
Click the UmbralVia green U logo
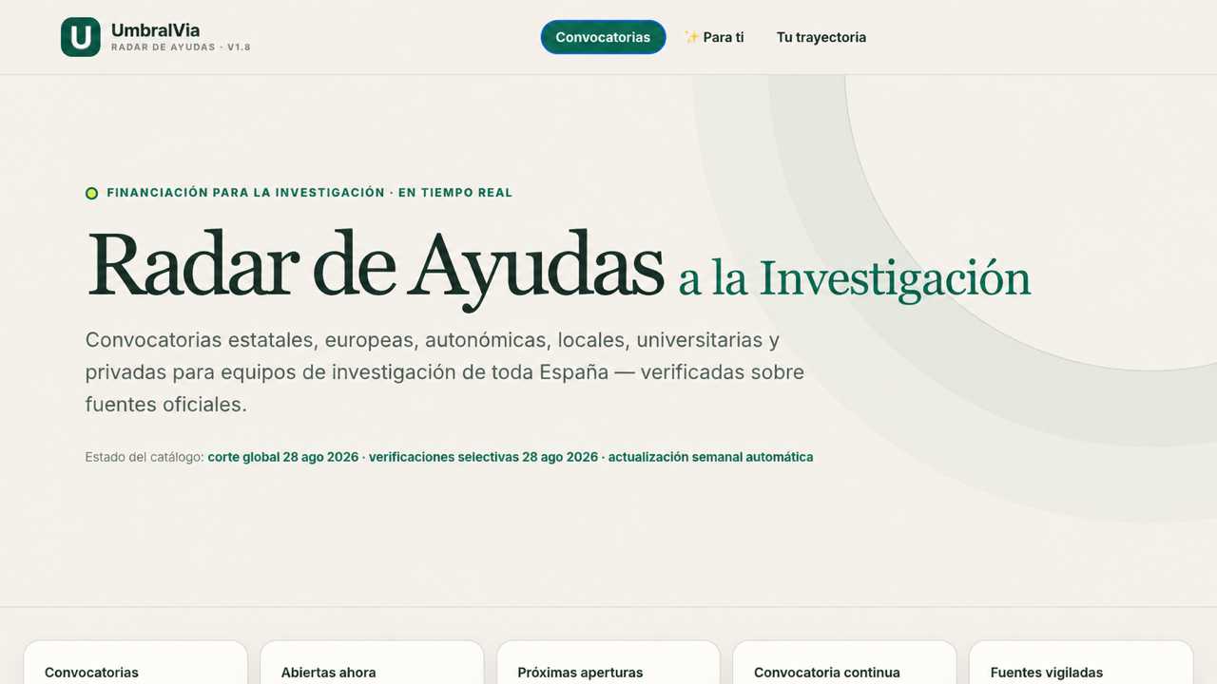81,37
